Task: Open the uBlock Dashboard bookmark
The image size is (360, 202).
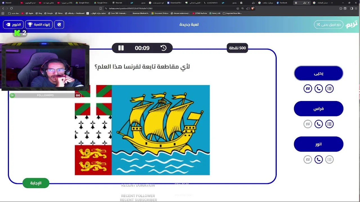Action: 75,13
